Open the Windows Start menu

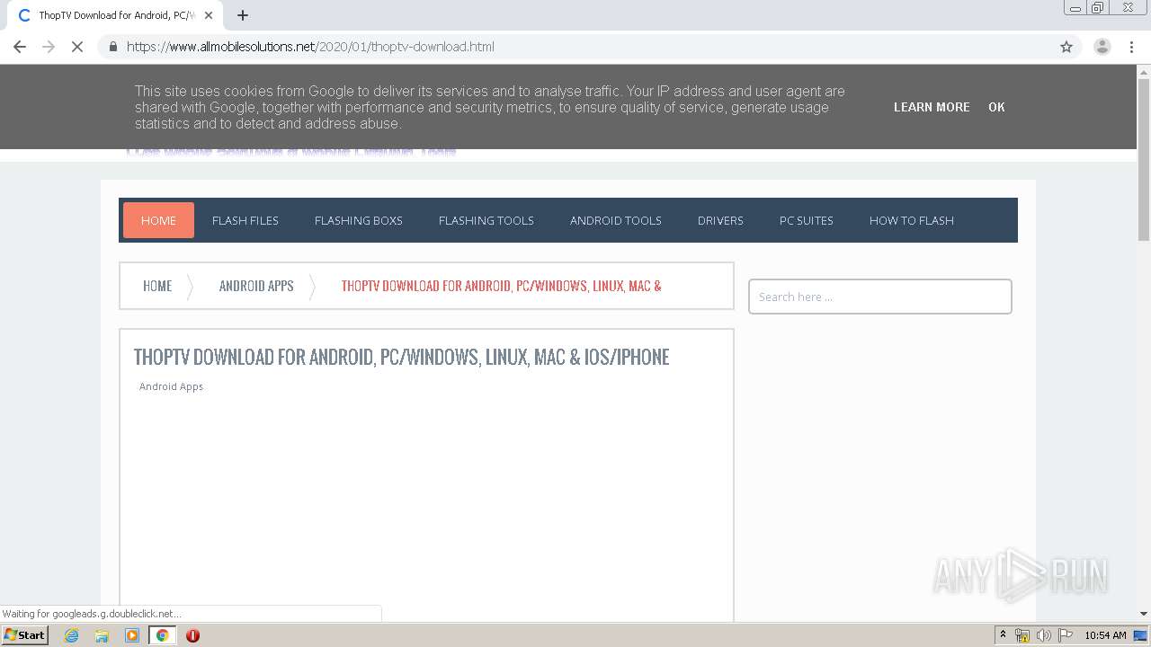point(24,634)
